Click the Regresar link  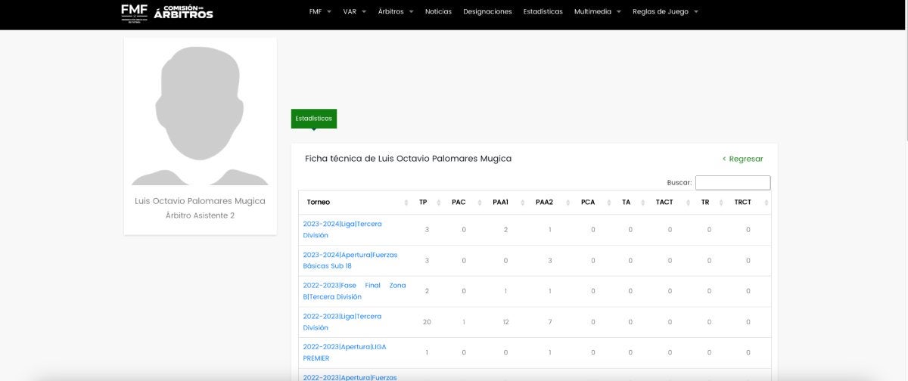(x=742, y=159)
